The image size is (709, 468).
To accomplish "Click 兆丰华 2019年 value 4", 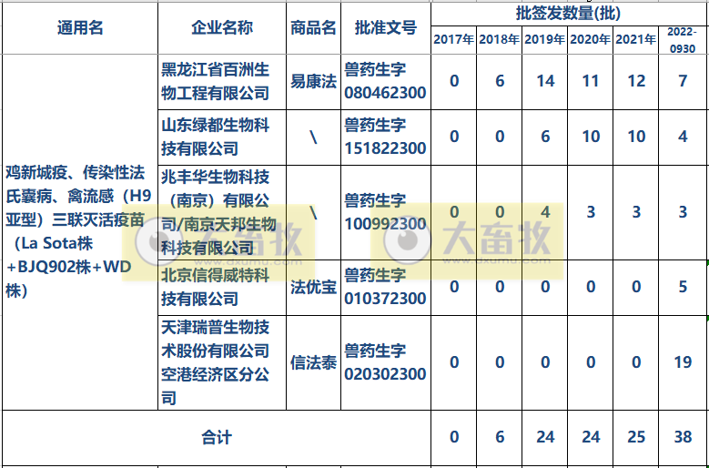I will pyautogui.click(x=545, y=212).
